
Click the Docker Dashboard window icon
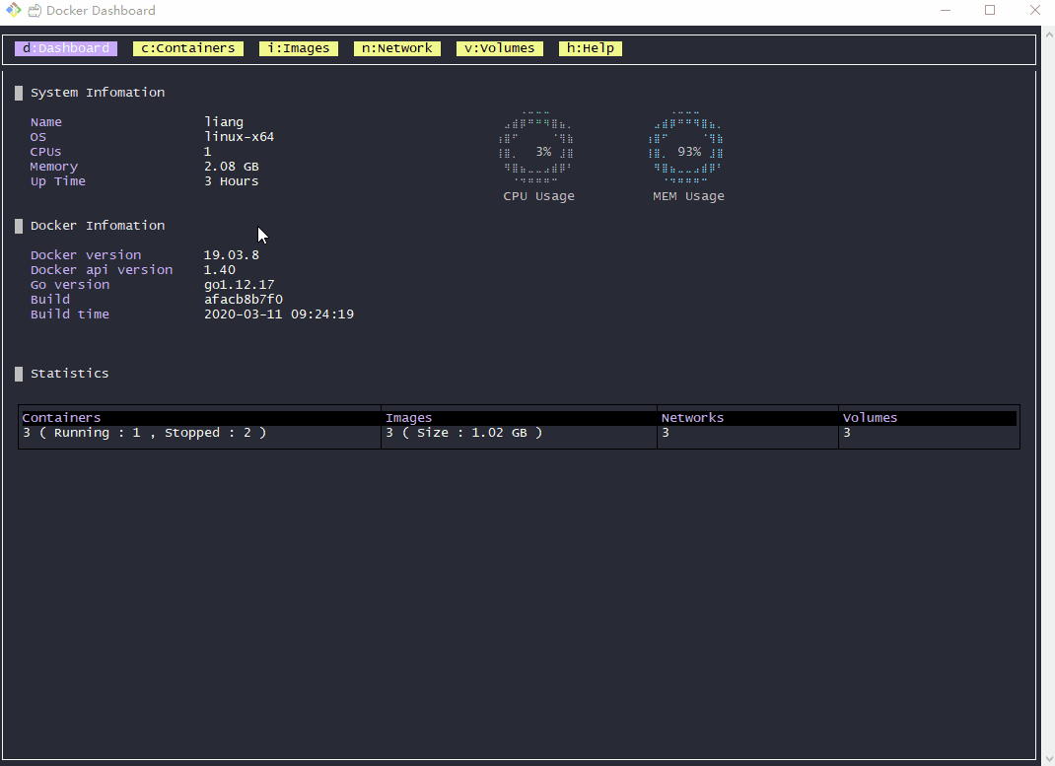(14, 10)
